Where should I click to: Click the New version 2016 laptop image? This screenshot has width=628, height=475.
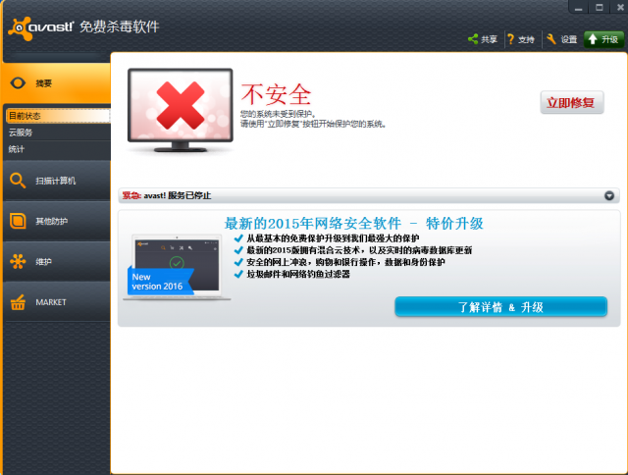coord(177,268)
